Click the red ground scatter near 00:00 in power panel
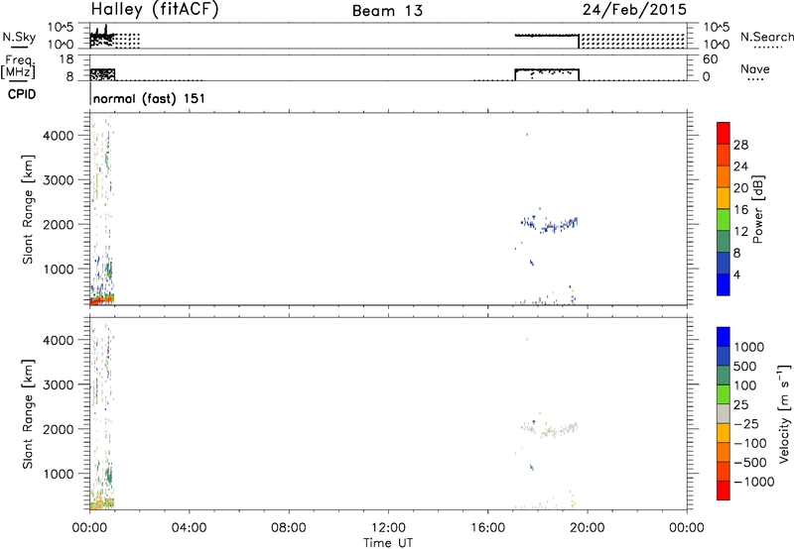This screenshot has height=549, width=794. coord(102,301)
